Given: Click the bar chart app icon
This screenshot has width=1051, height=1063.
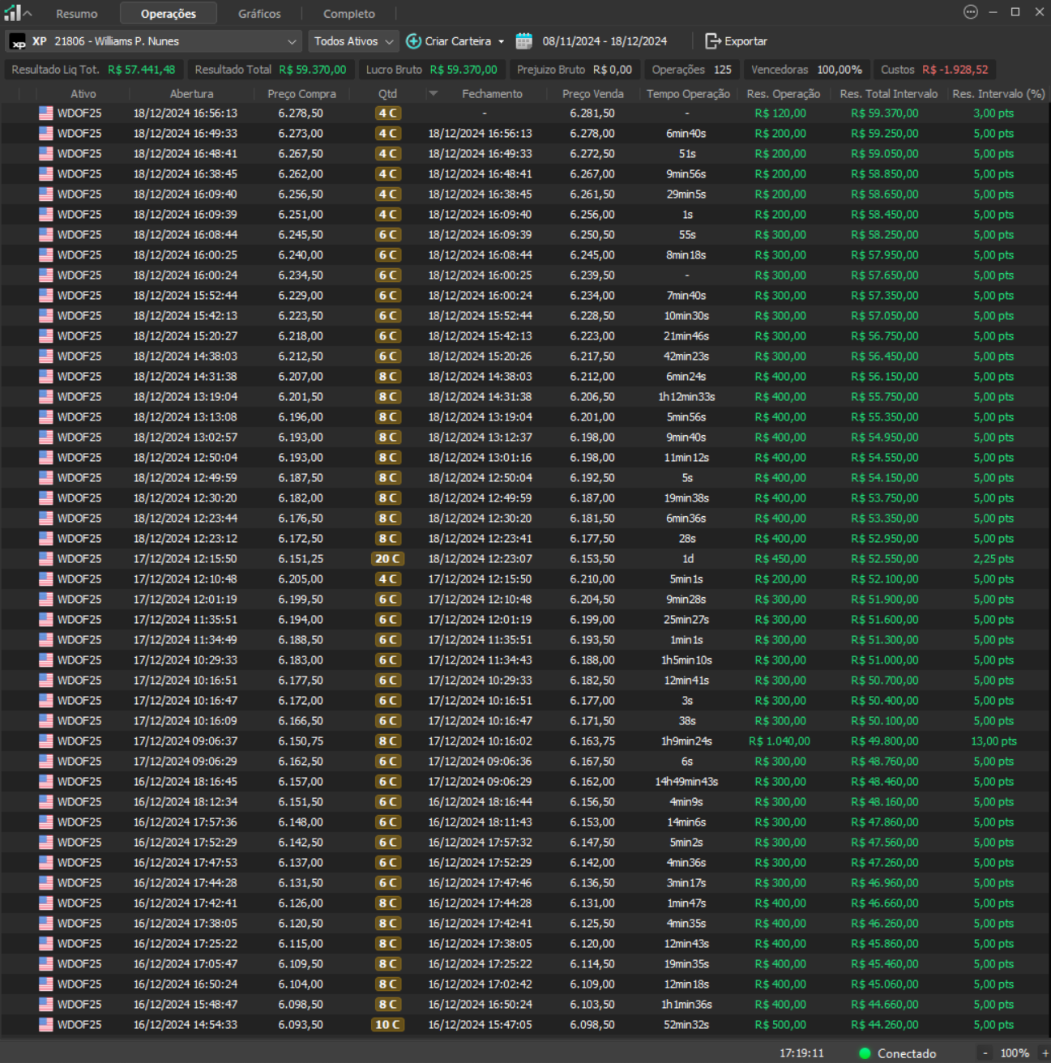Looking at the screenshot, I should click(x=12, y=13).
